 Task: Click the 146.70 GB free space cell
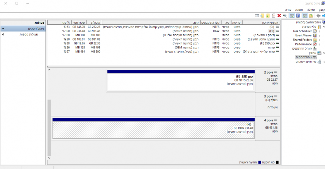pos(79,27)
